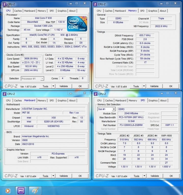Click the BIOS date 09/21/2010
This screenshot has width=183, height=195.
pyautogui.click(x=53, y=144)
